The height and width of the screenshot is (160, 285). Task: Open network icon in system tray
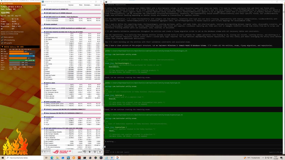click(268, 158)
